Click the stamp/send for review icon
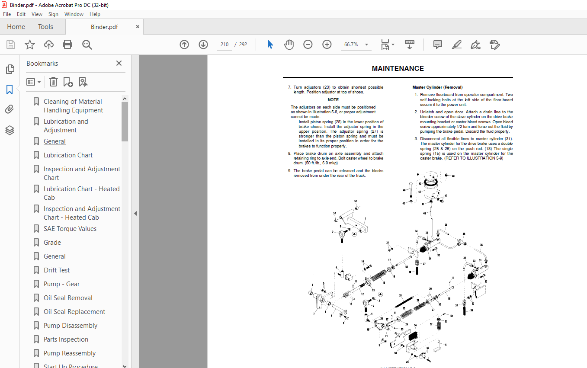Screen dimensions: 587x368 pyautogui.click(x=495, y=45)
